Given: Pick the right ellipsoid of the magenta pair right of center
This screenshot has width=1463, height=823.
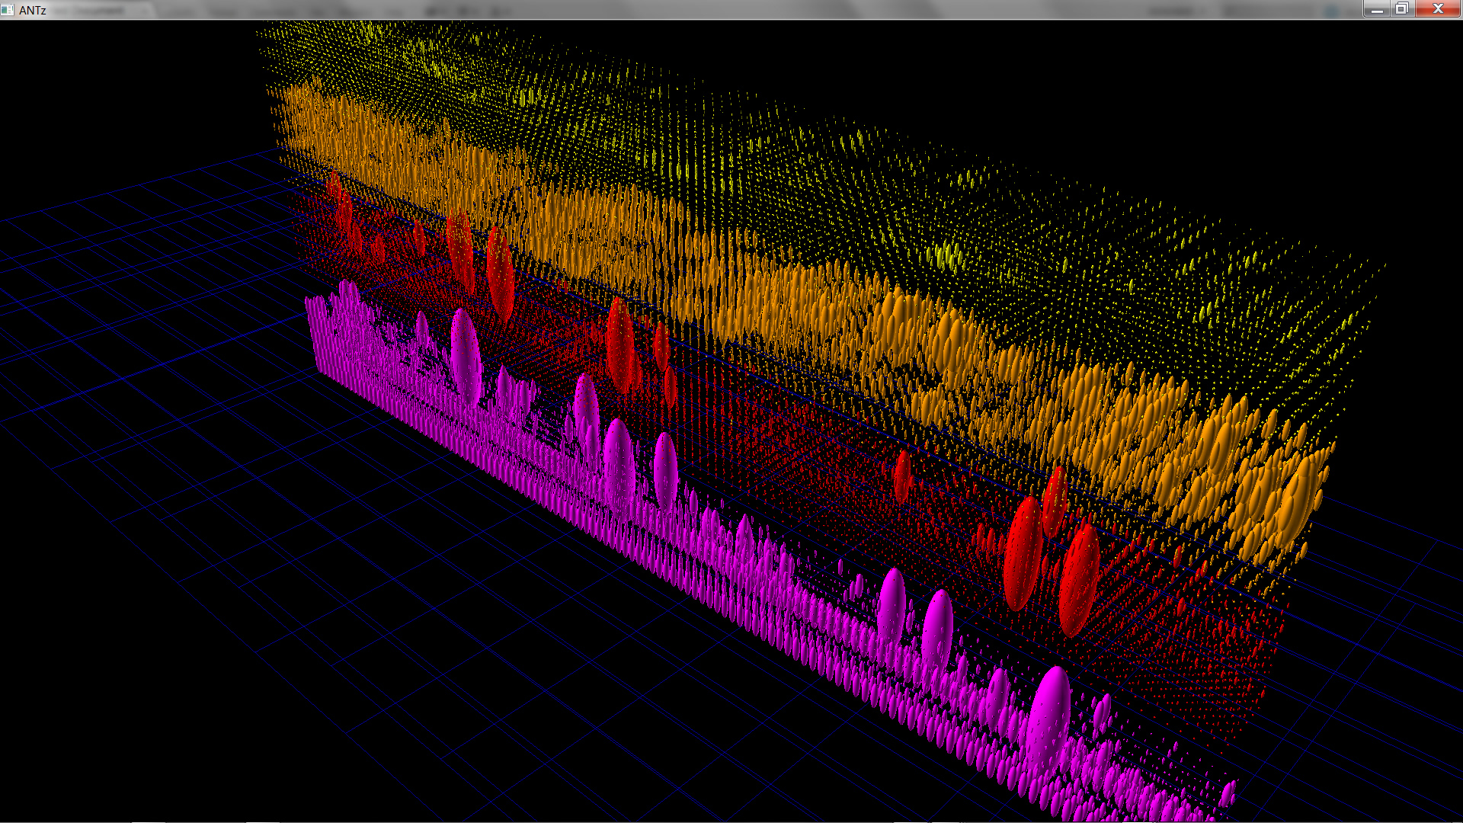Looking at the screenshot, I should 937,629.
